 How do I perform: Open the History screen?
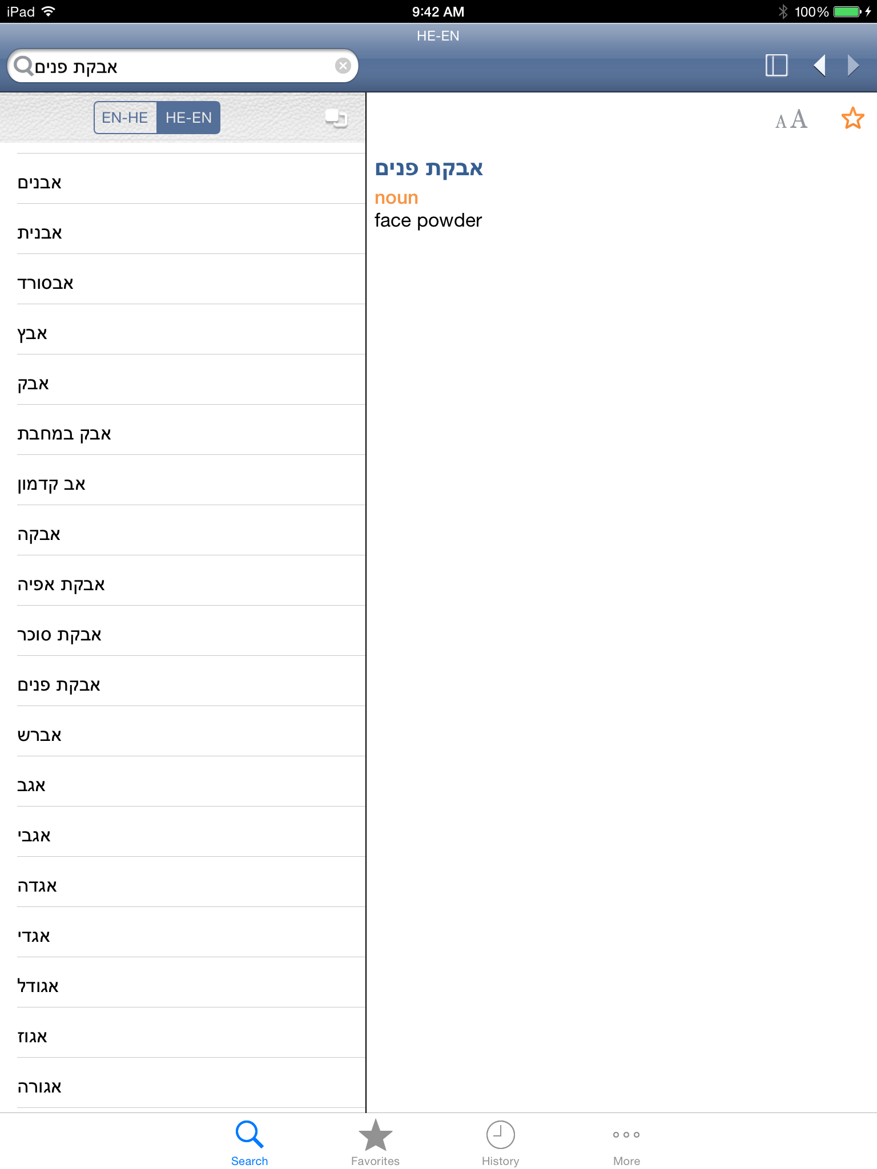coord(500,1142)
